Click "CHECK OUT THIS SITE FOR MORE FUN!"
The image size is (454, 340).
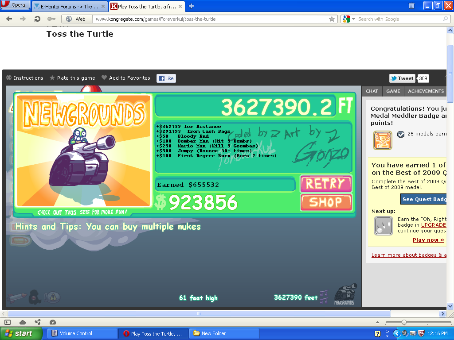(x=82, y=212)
